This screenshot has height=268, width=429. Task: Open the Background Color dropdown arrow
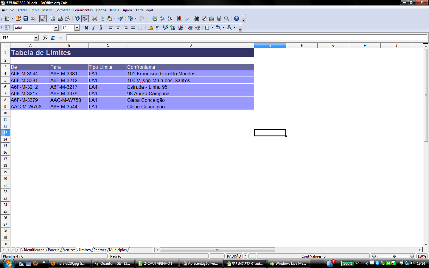point(223,28)
